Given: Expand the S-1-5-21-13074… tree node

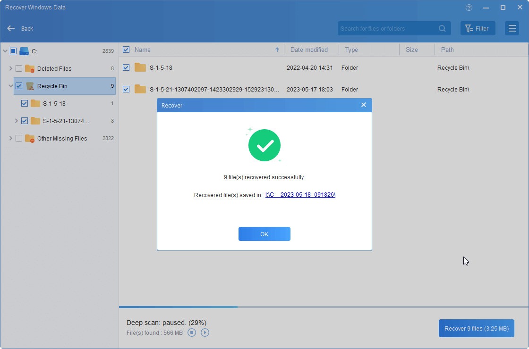Looking at the screenshot, I should click(x=16, y=121).
